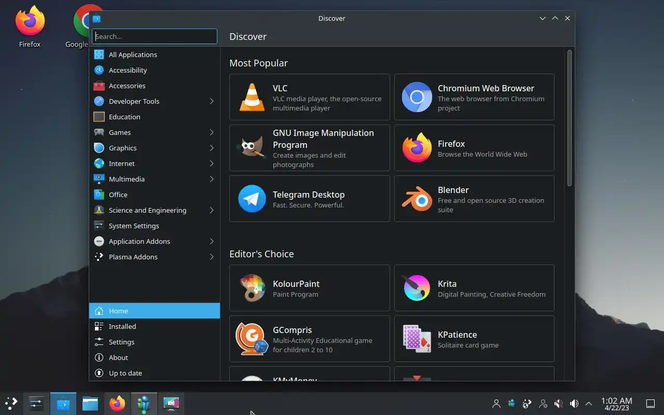664x415 pixels.
Task: Select the All Applications category icon
Action: point(99,54)
